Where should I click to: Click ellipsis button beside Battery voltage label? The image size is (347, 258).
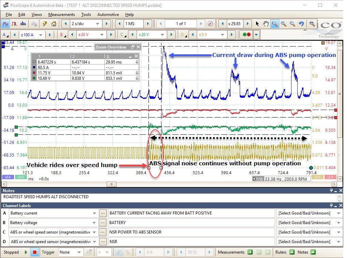102,223
